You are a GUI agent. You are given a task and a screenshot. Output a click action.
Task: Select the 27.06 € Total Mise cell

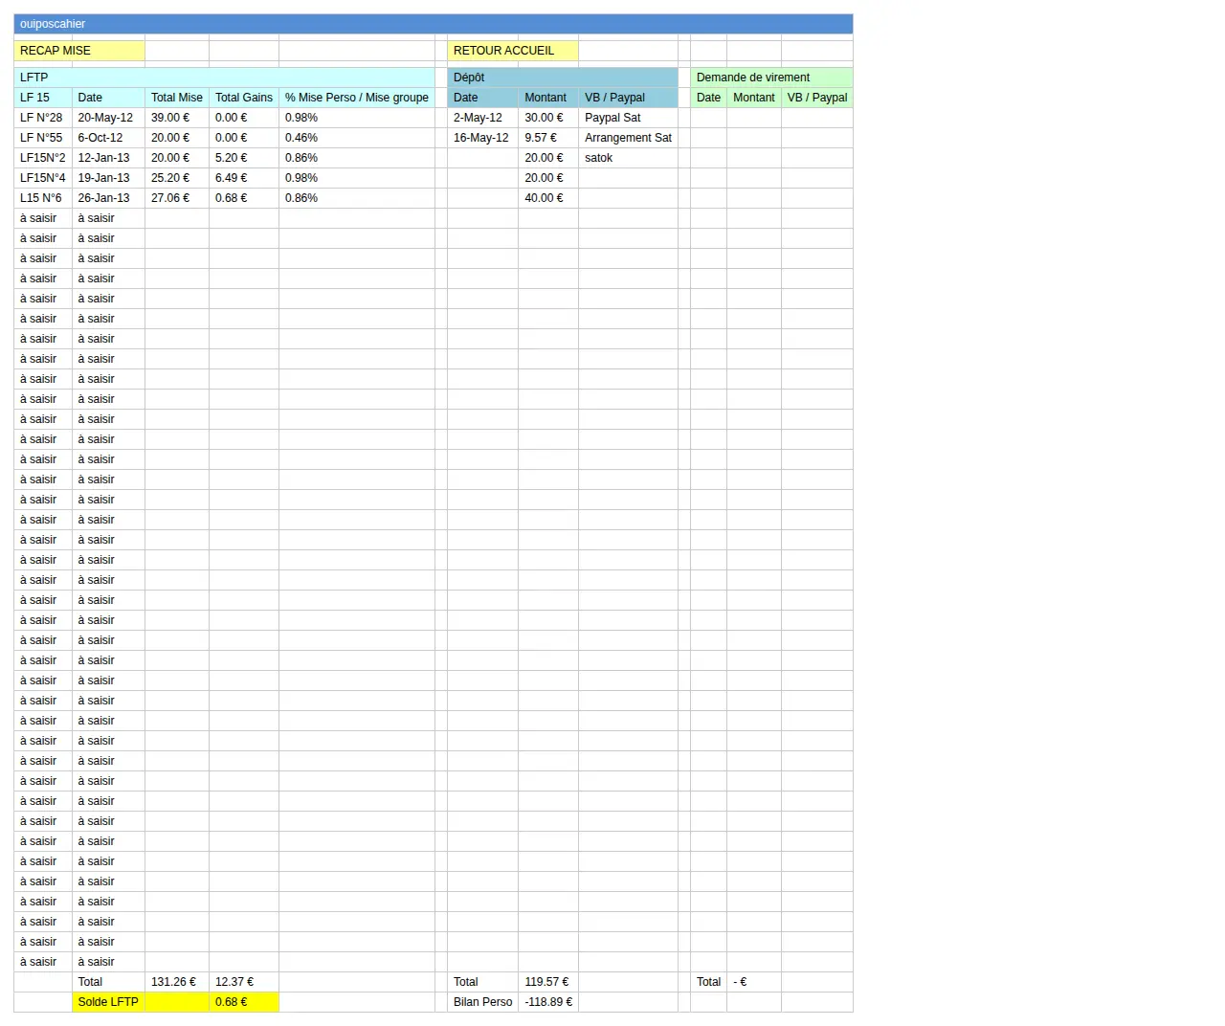tap(177, 198)
